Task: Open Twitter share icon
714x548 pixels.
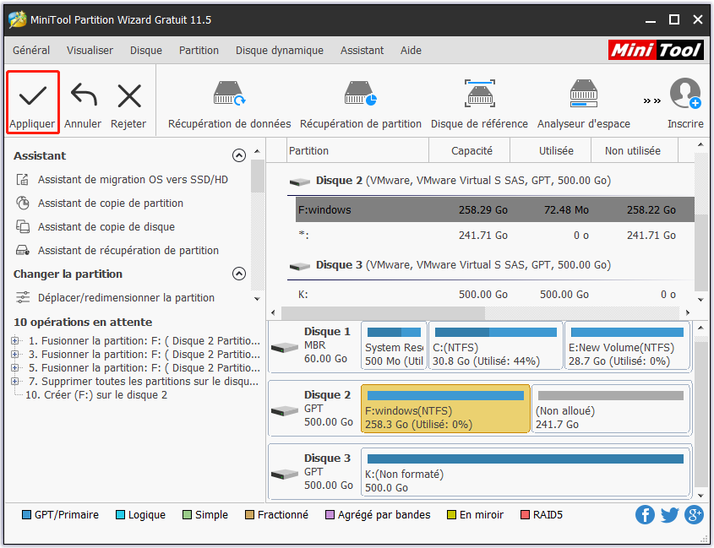Action: pos(669,515)
